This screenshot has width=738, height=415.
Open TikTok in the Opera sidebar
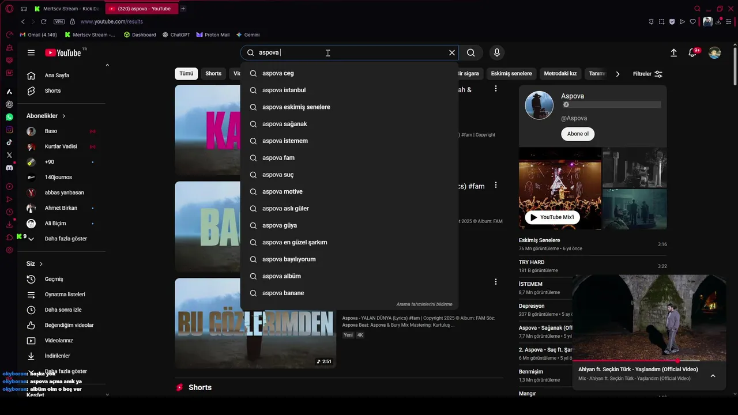pos(9,142)
